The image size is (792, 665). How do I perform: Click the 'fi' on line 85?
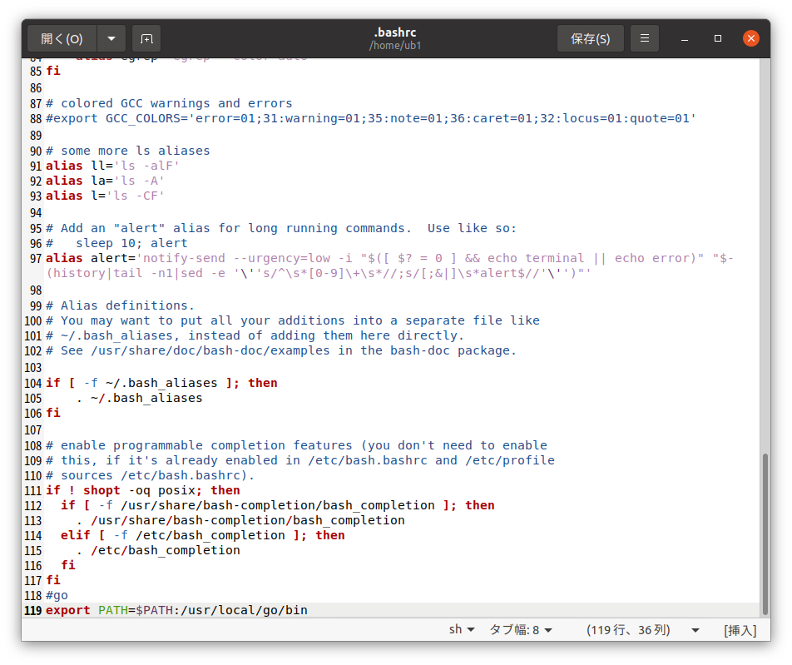point(53,71)
